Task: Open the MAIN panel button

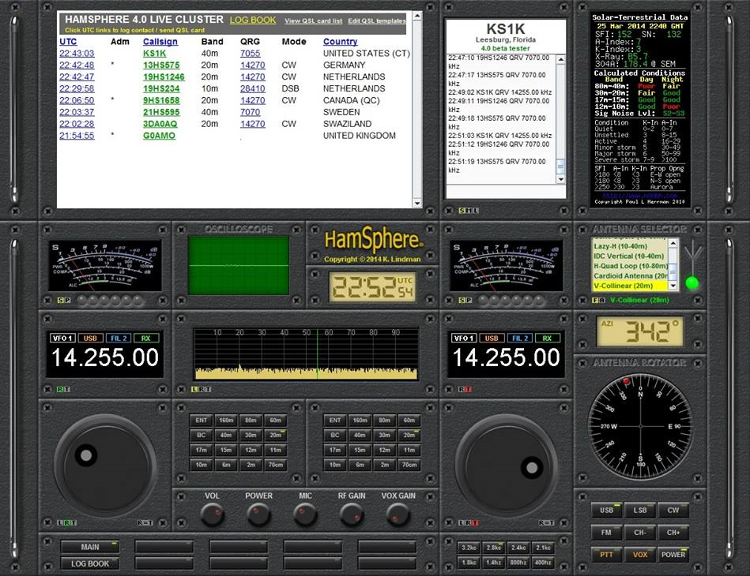Action: click(x=90, y=547)
